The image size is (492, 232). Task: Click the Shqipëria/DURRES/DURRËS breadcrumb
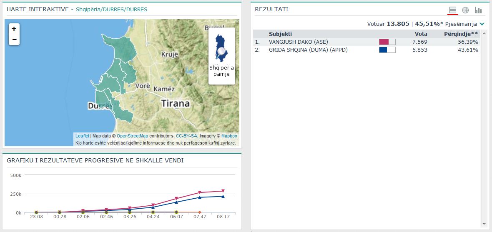click(111, 9)
